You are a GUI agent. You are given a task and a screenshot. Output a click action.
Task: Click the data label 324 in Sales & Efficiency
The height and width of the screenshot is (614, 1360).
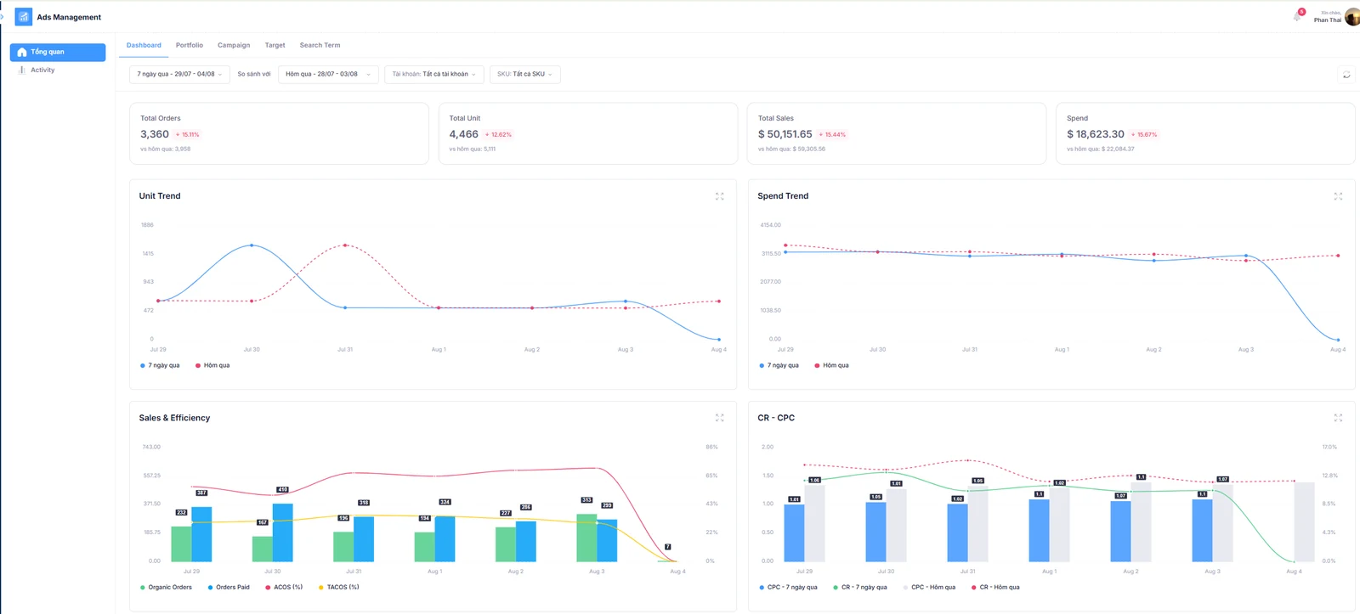click(x=445, y=502)
